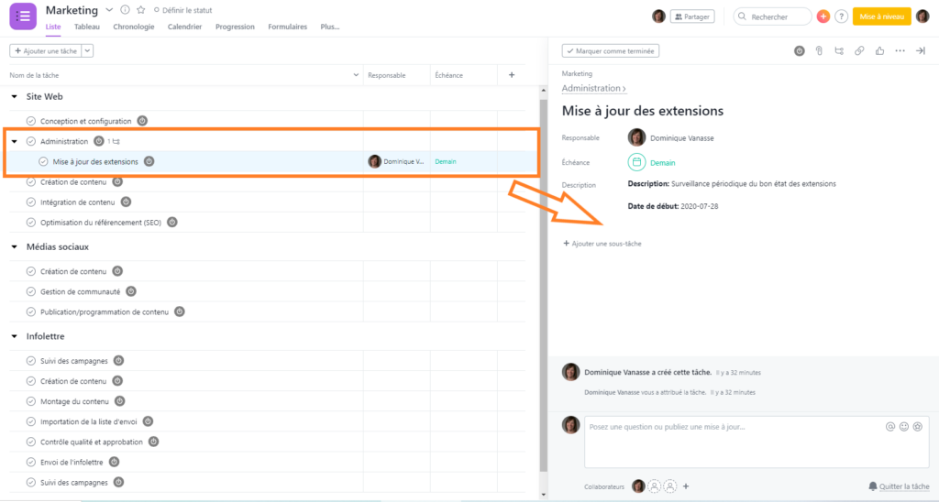The image size is (939, 502).
Task: Click the 'Mise à niveau' upgrade button
Action: pyautogui.click(x=881, y=16)
